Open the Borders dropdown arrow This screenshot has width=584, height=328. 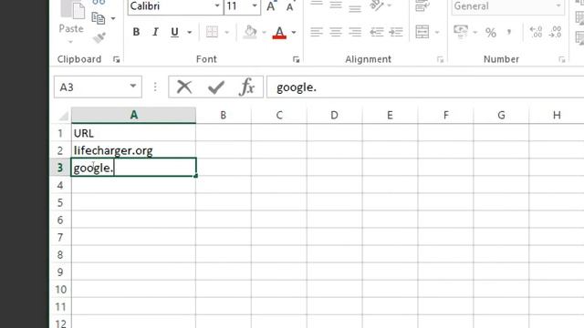pos(227,33)
